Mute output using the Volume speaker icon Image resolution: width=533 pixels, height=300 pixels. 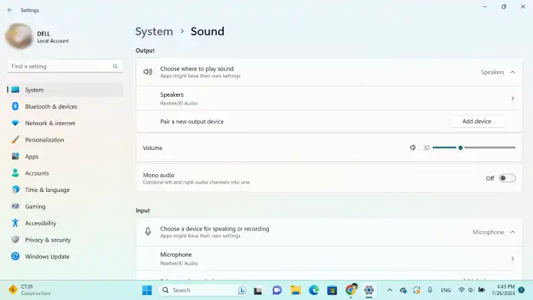[x=413, y=148]
